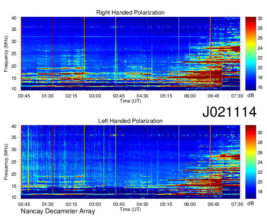Click the "15" frequency tick of the Right Handed plot
267x216 pixels.
coord(14,78)
